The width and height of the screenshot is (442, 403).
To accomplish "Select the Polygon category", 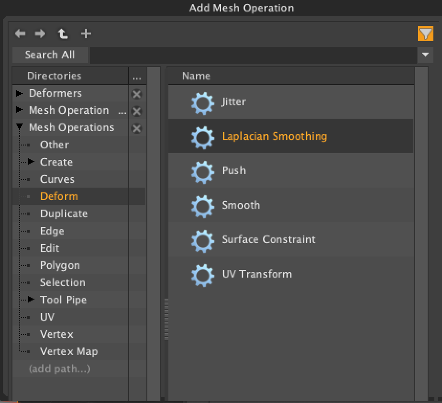I will (60, 265).
